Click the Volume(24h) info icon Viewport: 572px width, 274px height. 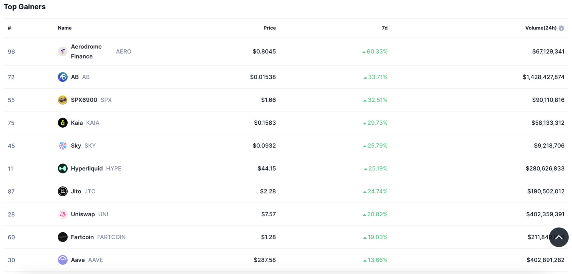click(561, 28)
